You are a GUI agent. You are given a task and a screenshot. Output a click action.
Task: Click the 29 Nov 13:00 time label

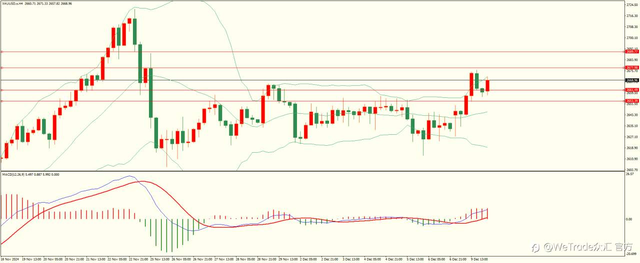click(x=289, y=260)
